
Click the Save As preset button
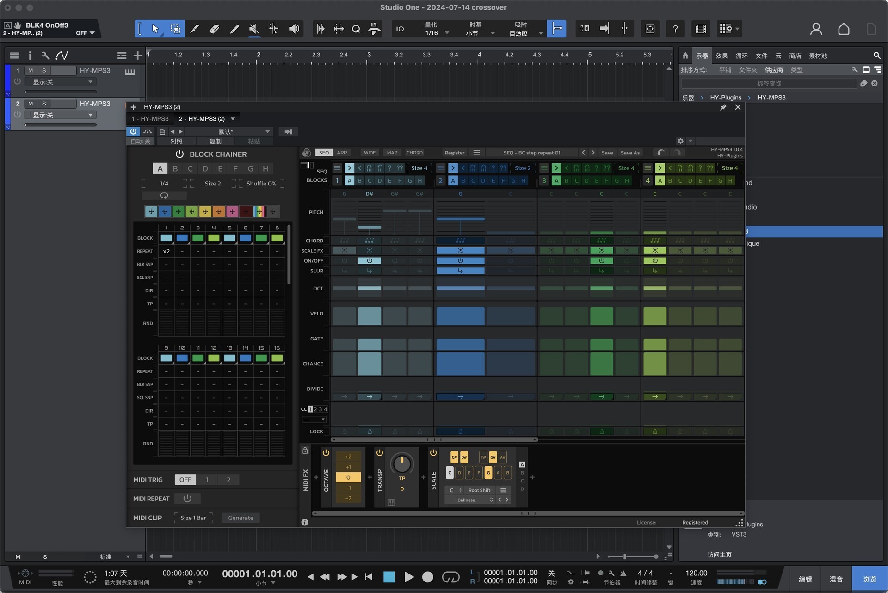[630, 153]
